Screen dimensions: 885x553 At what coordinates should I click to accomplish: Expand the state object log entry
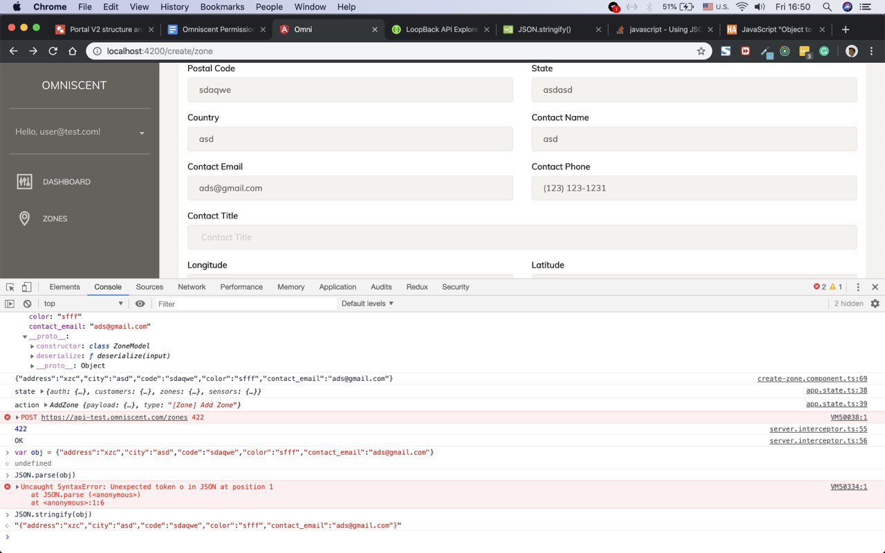(41, 392)
